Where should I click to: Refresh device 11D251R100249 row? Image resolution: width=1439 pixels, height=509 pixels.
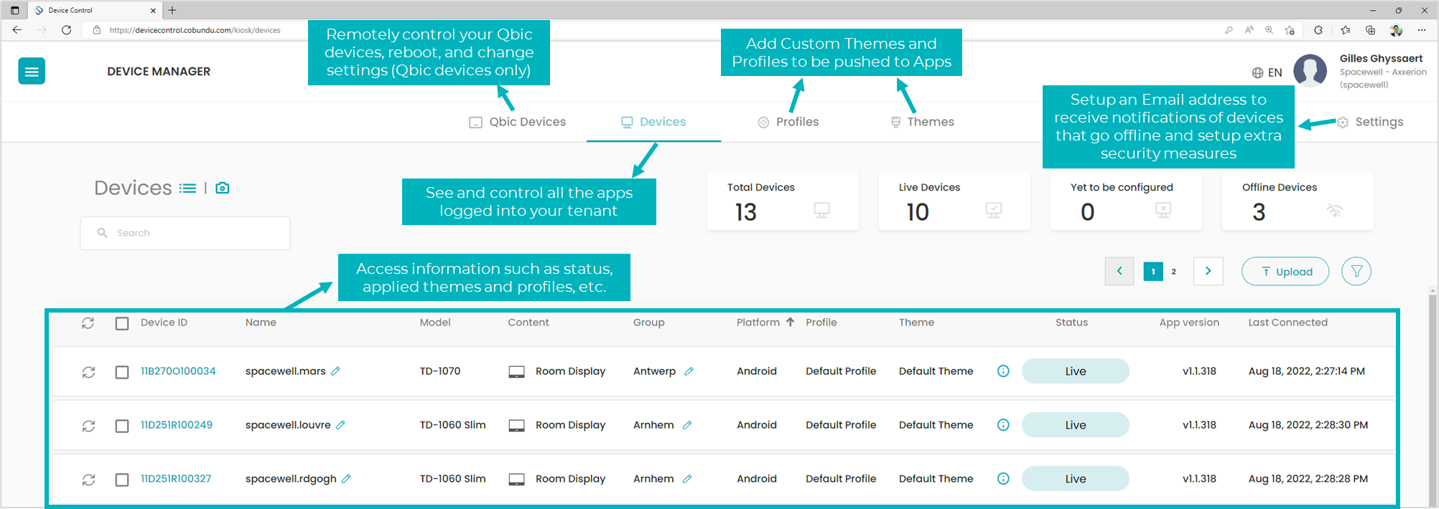(x=88, y=426)
